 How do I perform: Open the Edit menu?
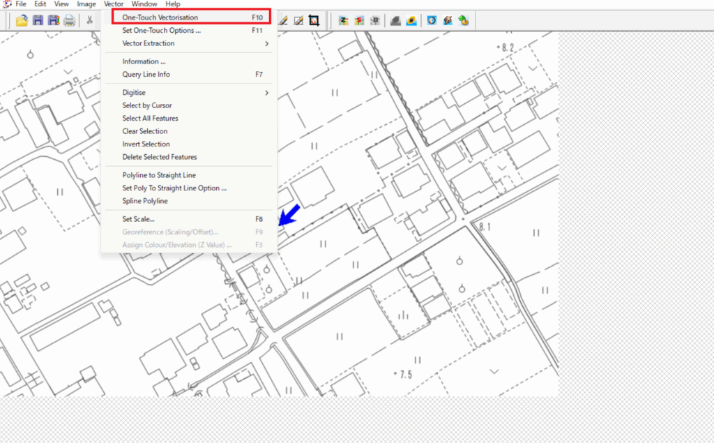pos(40,4)
